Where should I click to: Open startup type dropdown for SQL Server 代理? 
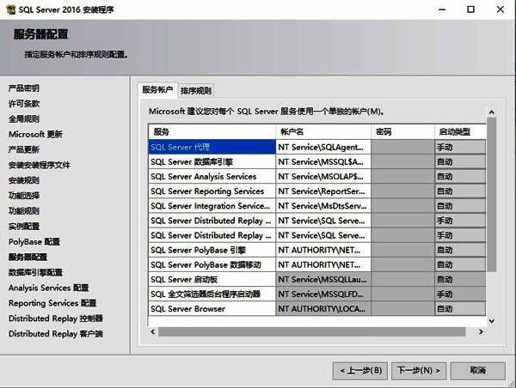pyautogui.click(x=459, y=147)
